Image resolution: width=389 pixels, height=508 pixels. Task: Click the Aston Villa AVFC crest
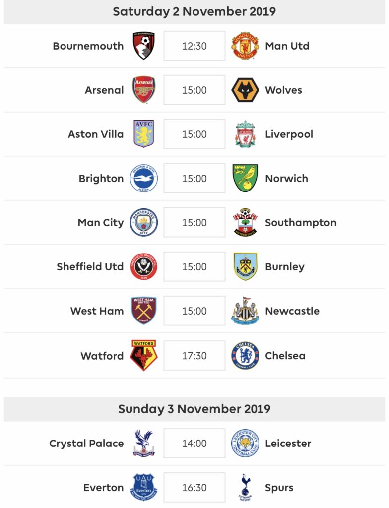click(144, 134)
